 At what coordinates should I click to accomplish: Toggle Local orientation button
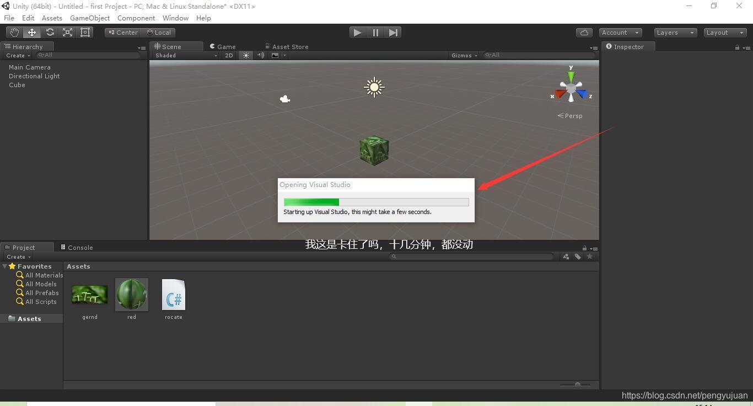pyautogui.click(x=158, y=33)
